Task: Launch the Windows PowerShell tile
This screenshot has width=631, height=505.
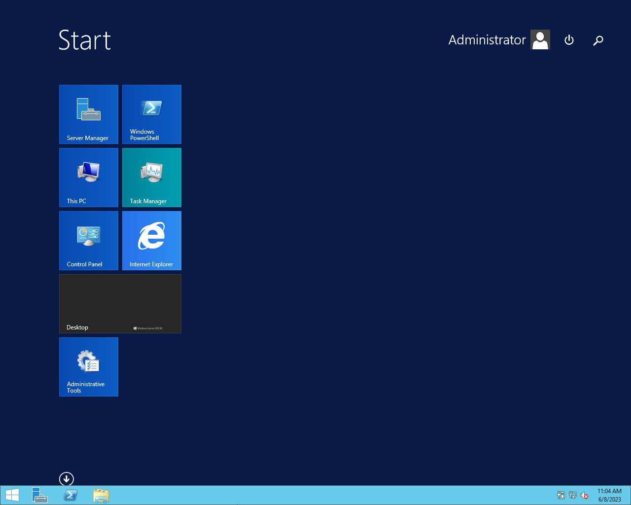Action: [x=152, y=114]
